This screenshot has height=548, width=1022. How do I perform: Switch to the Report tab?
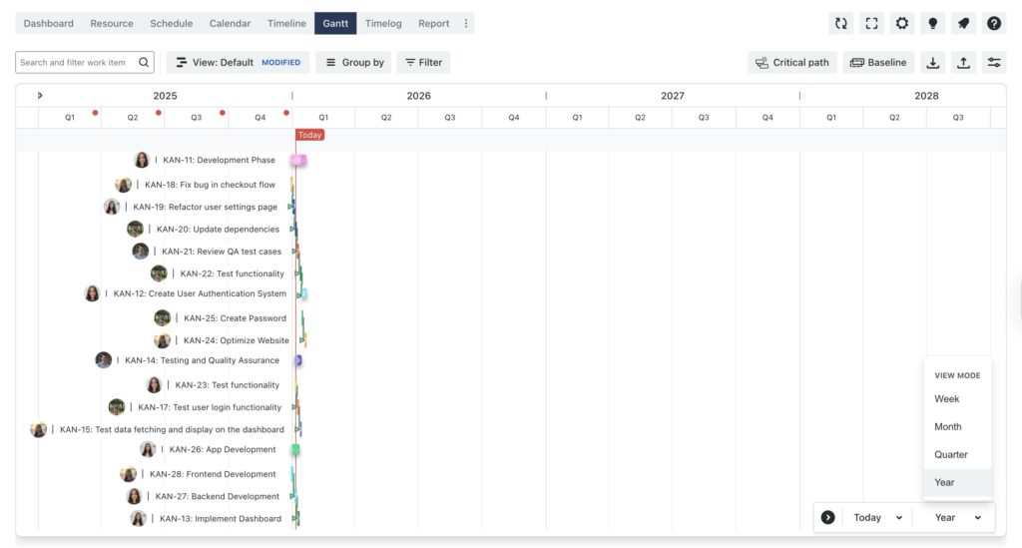coord(434,24)
